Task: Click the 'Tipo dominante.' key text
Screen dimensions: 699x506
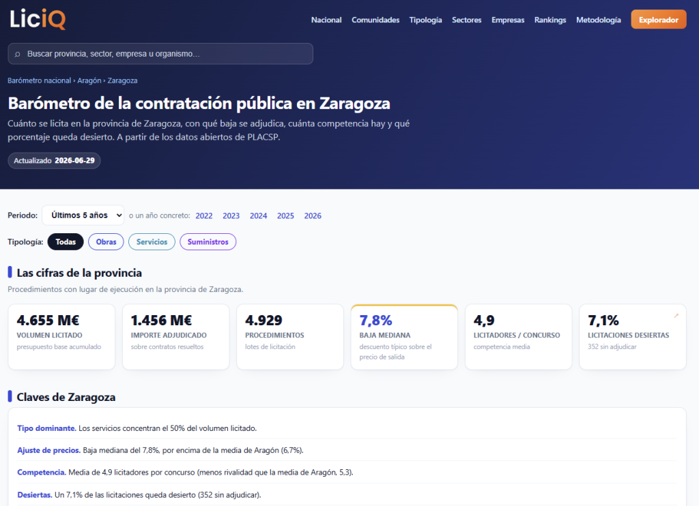Action: [47, 428]
